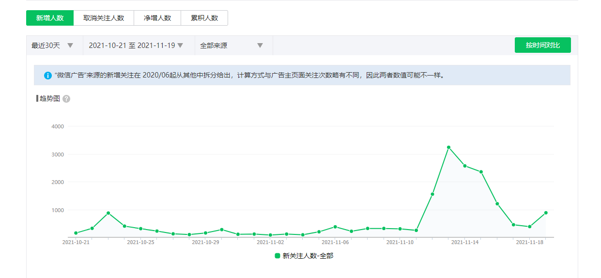Click the small peak data point near 2021-10-23
This screenshot has width=601, height=278.
108,213
